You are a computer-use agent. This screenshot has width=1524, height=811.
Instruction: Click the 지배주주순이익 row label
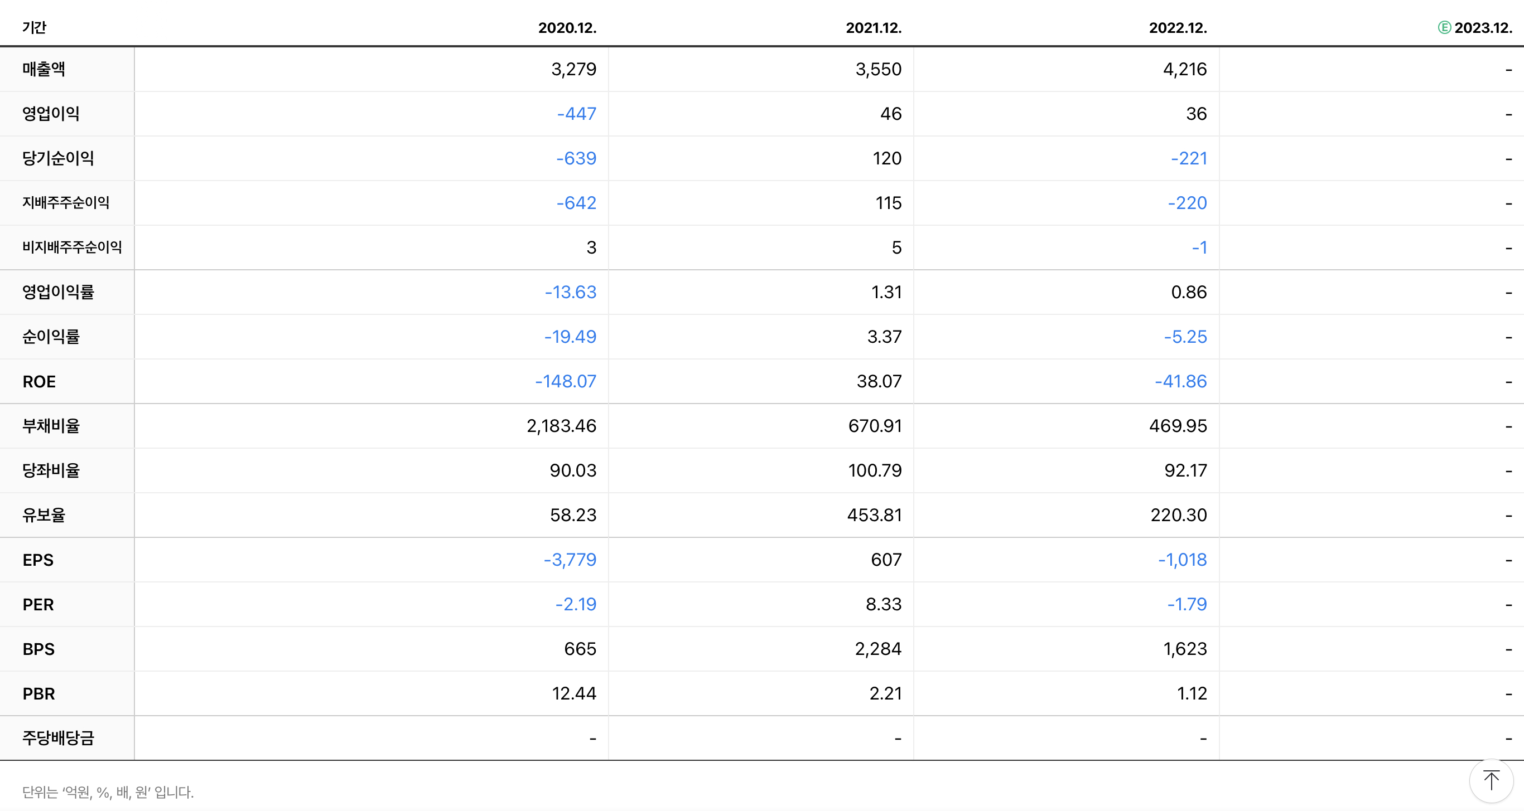point(66,203)
